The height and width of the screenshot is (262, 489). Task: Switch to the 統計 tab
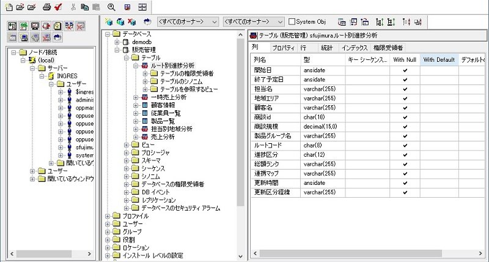327,48
